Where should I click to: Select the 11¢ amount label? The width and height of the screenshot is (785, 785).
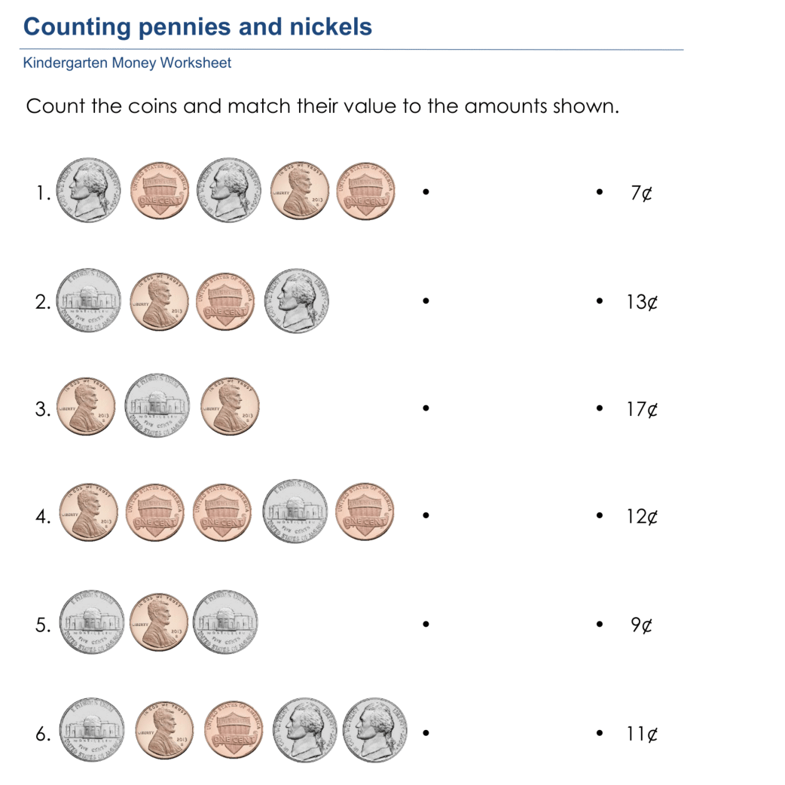click(641, 733)
